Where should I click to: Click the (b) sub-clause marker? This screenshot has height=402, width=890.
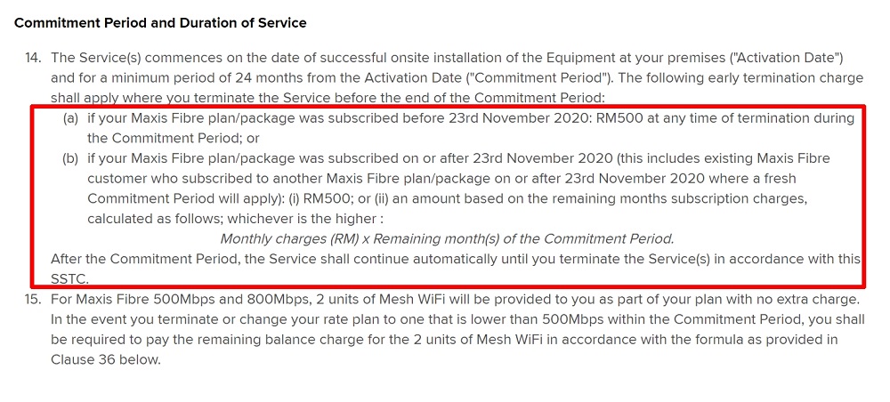pos(70,159)
